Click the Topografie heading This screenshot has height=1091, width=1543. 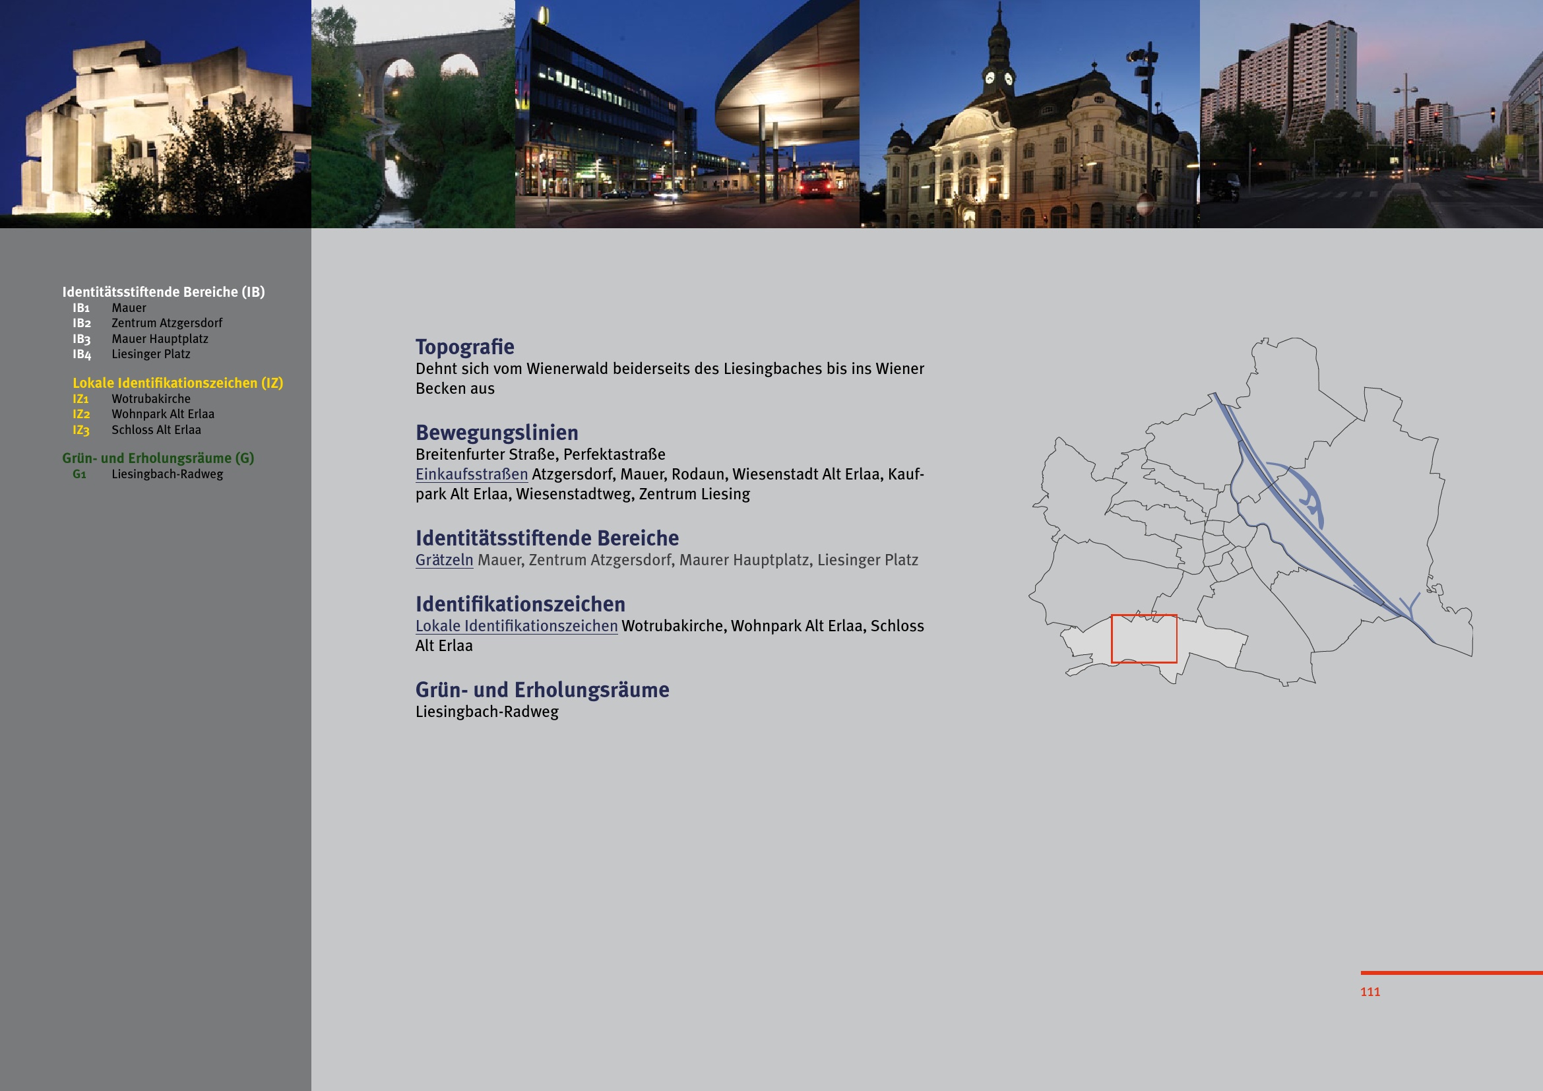point(464,348)
